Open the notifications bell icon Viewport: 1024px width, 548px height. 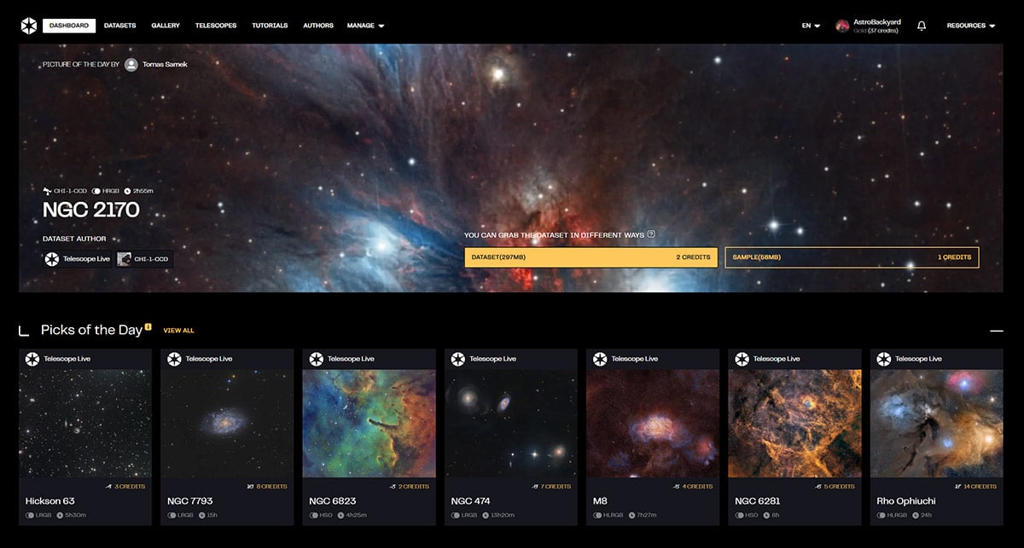pos(922,26)
